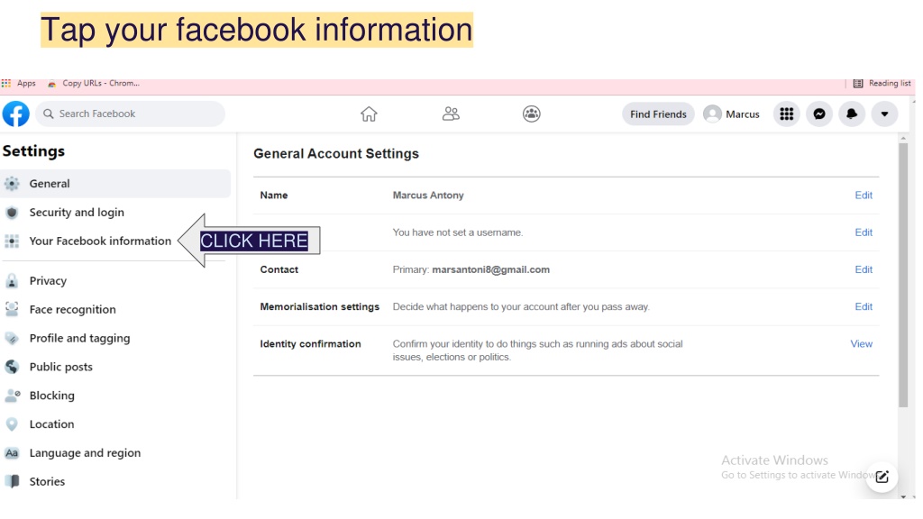Click the new message compose icon

click(x=882, y=477)
